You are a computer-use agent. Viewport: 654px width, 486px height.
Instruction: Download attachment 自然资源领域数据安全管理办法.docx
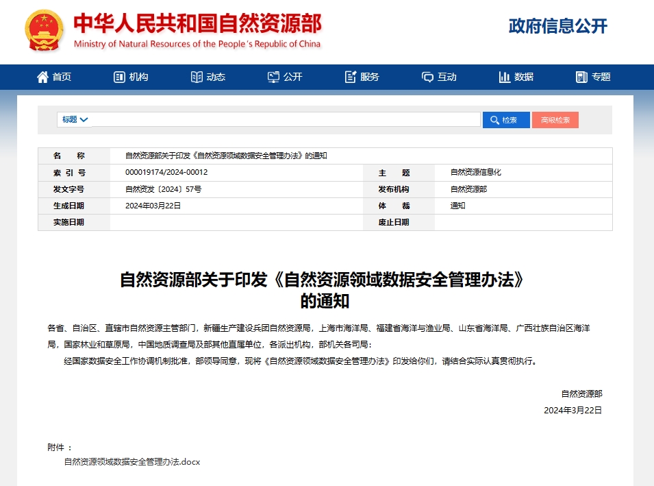point(131,462)
